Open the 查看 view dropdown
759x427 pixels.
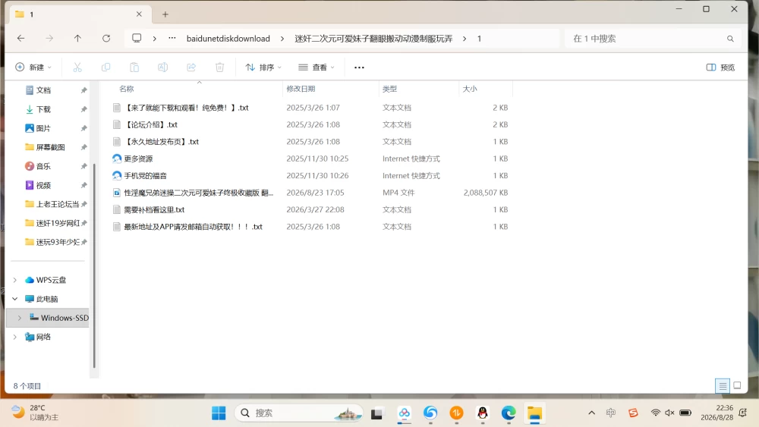[317, 68]
